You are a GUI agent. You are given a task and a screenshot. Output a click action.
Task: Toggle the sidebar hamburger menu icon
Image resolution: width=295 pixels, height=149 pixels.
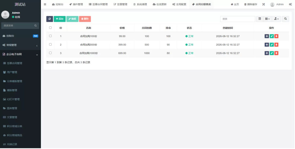[45, 4]
